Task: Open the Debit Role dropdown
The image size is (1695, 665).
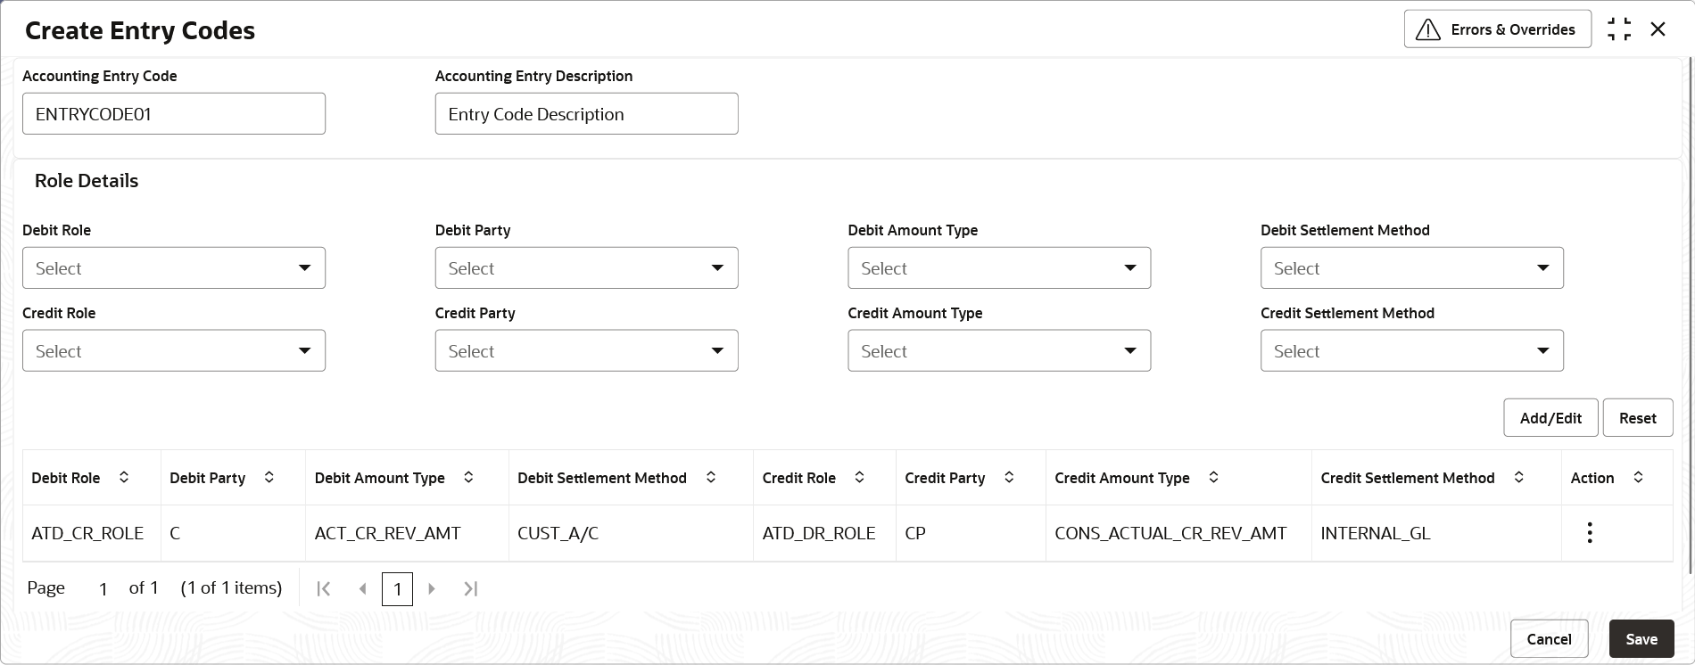Action: [174, 268]
